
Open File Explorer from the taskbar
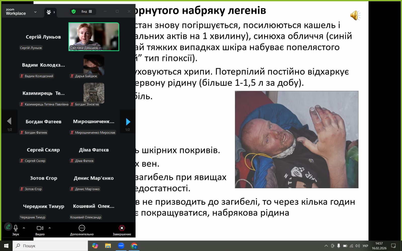108,246
